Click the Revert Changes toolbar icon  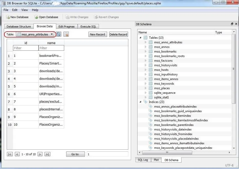coord(96,17)
